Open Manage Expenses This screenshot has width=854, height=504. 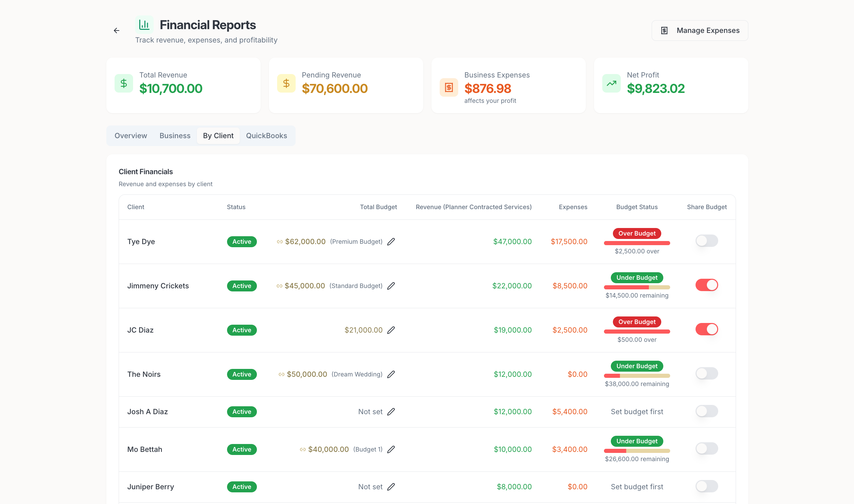[x=700, y=31]
